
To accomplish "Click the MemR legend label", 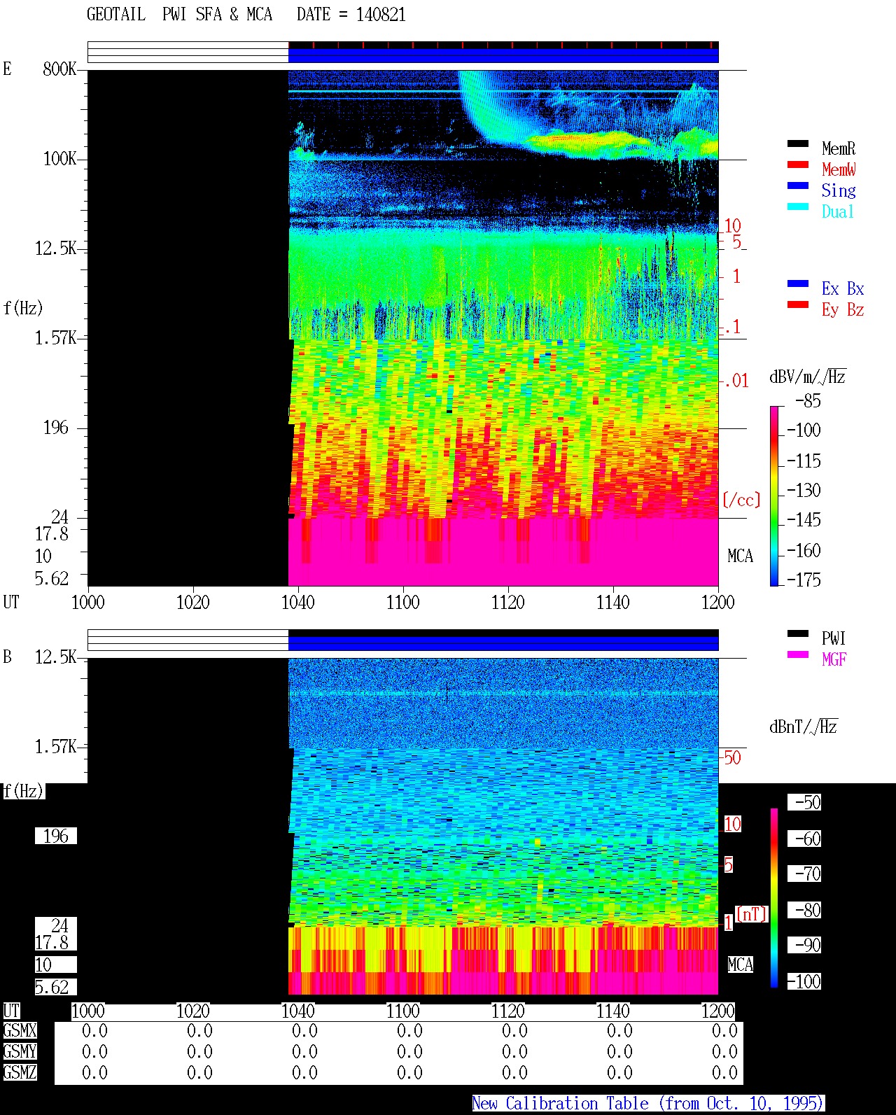I will [x=839, y=148].
